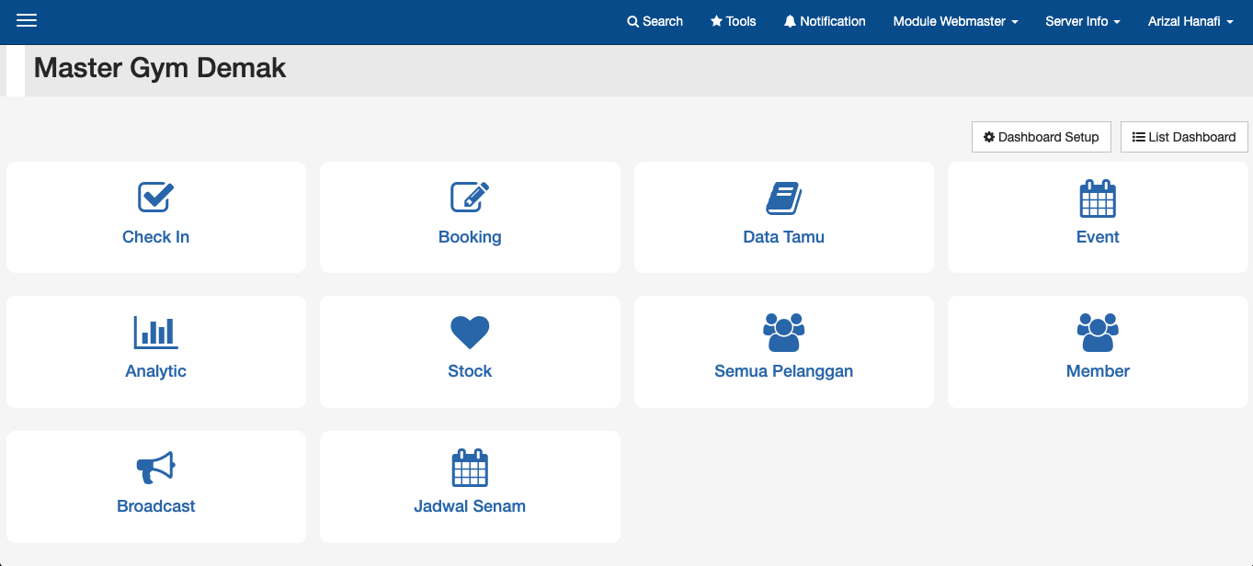
Task: Open the Booking pencil icon
Action: pyautogui.click(x=470, y=197)
